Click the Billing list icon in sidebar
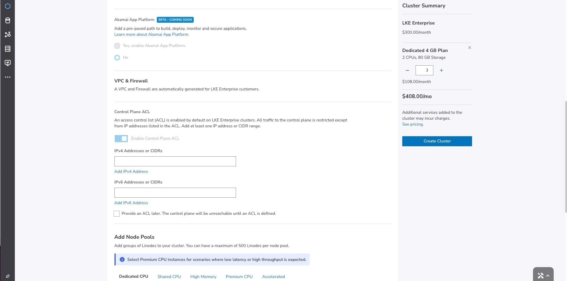Screen dimensions: 567x281 (7, 49)
